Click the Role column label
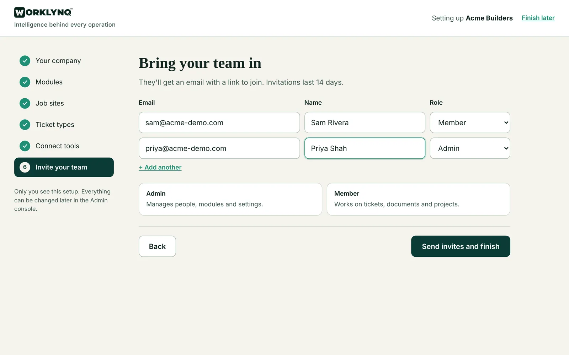The image size is (569, 355). coord(436,103)
